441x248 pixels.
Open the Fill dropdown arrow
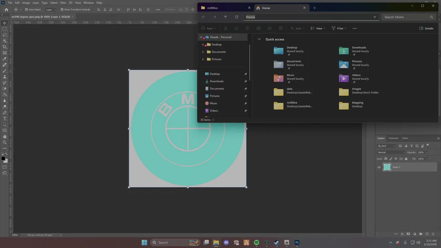[427, 159]
